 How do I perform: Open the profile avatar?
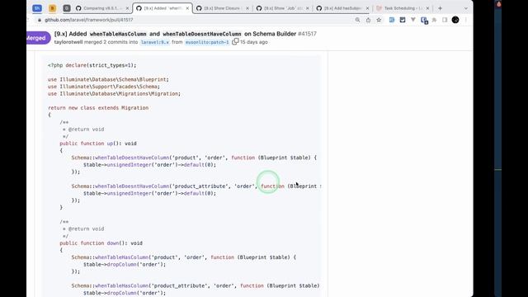(x=455, y=20)
